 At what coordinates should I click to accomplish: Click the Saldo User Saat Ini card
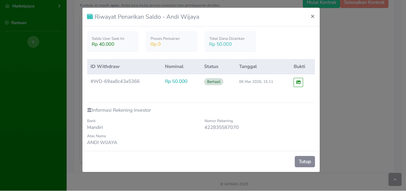click(113, 42)
